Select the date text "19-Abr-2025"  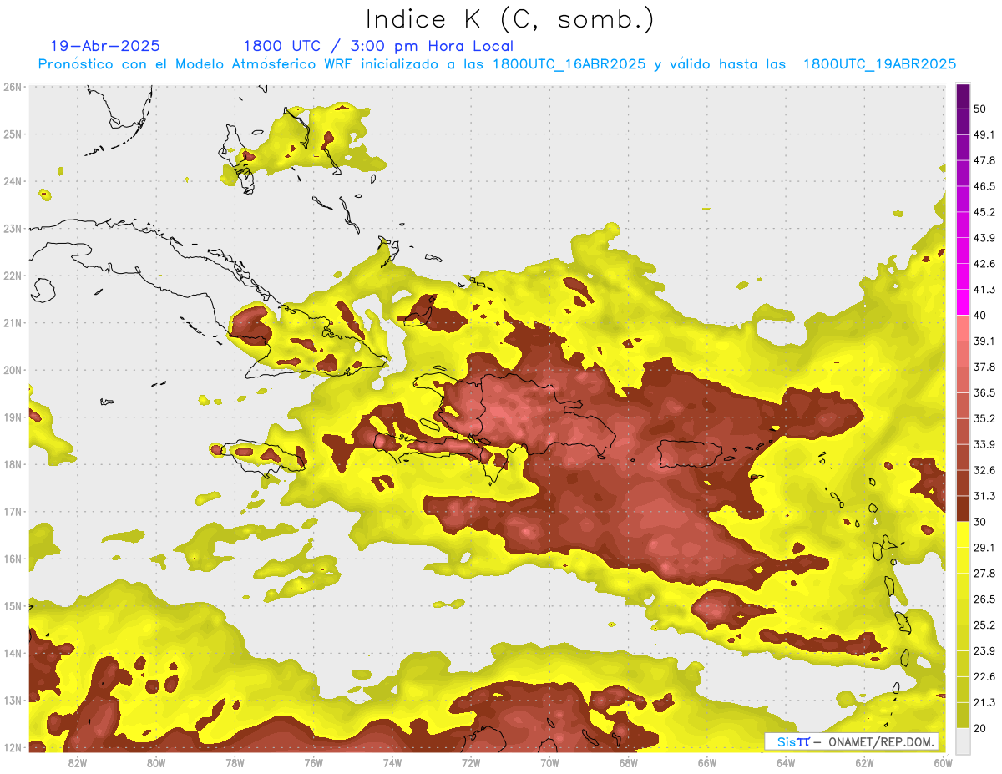[x=104, y=46]
